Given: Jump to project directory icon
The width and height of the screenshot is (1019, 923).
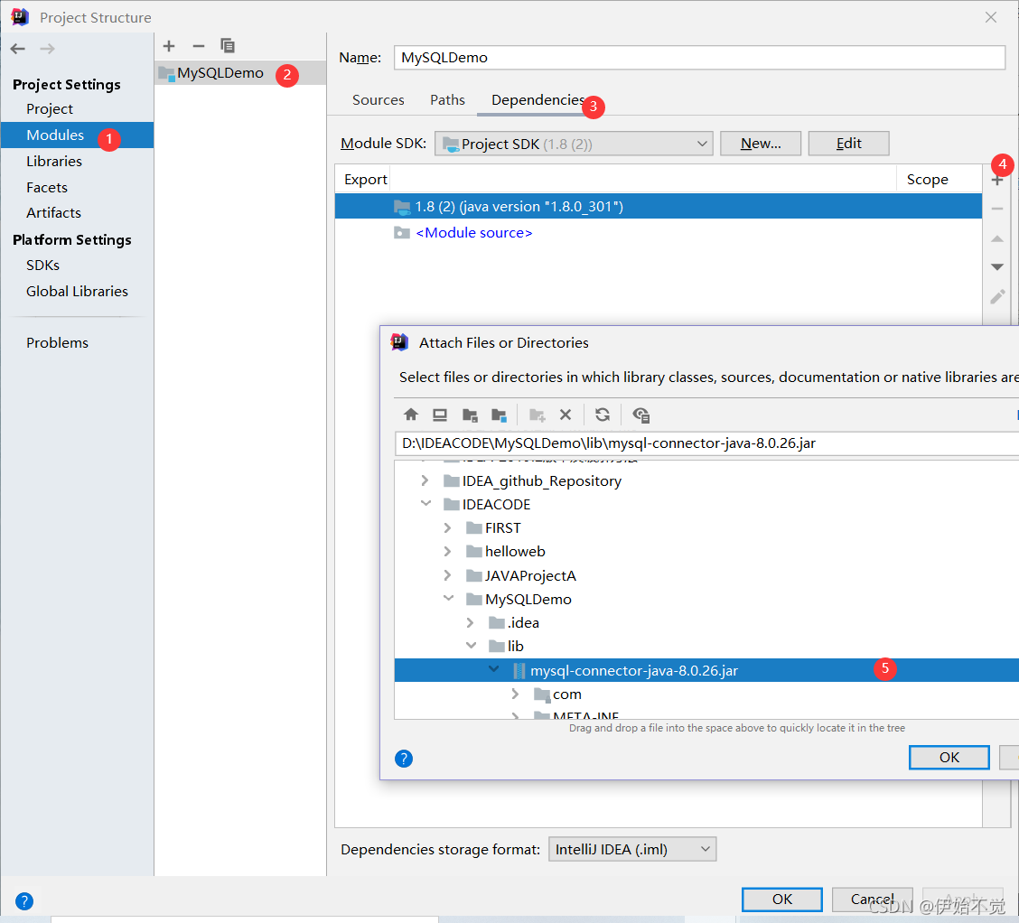Looking at the screenshot, I should [470, 415].
